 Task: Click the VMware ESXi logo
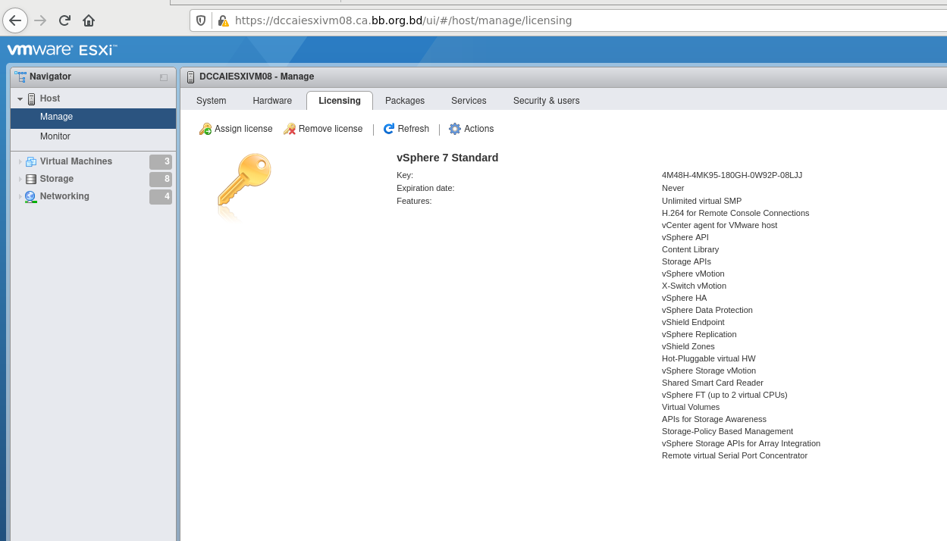click(x=62, y=50)
